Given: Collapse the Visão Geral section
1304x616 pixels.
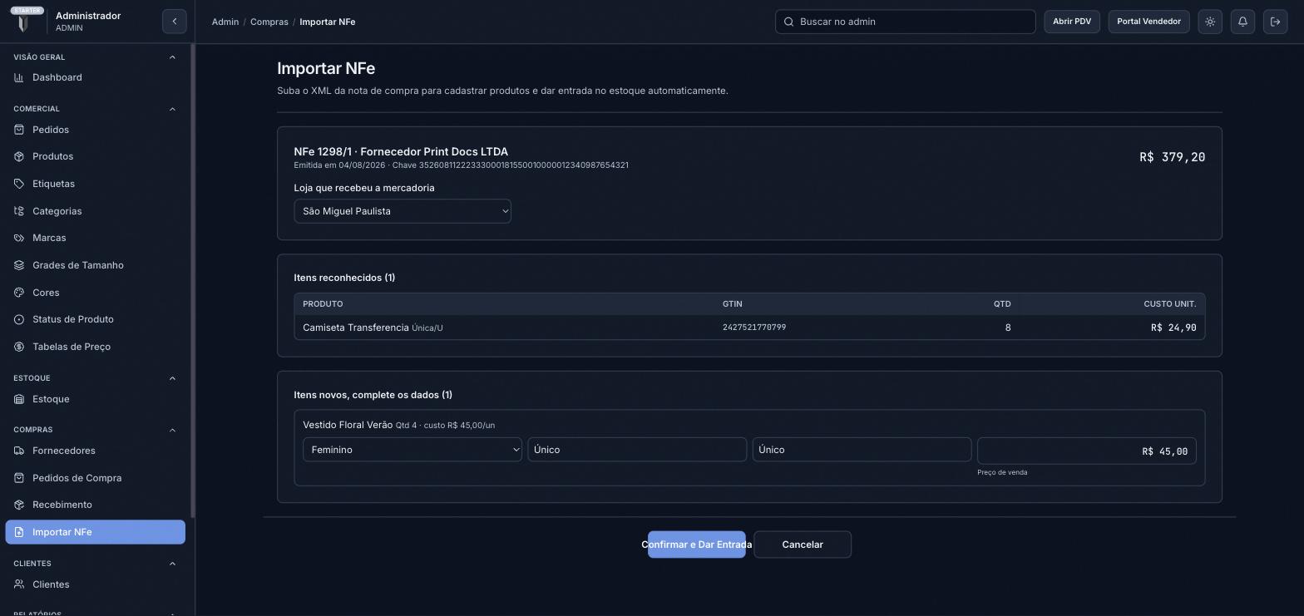Looking at the screenshot, I should 172,57.
